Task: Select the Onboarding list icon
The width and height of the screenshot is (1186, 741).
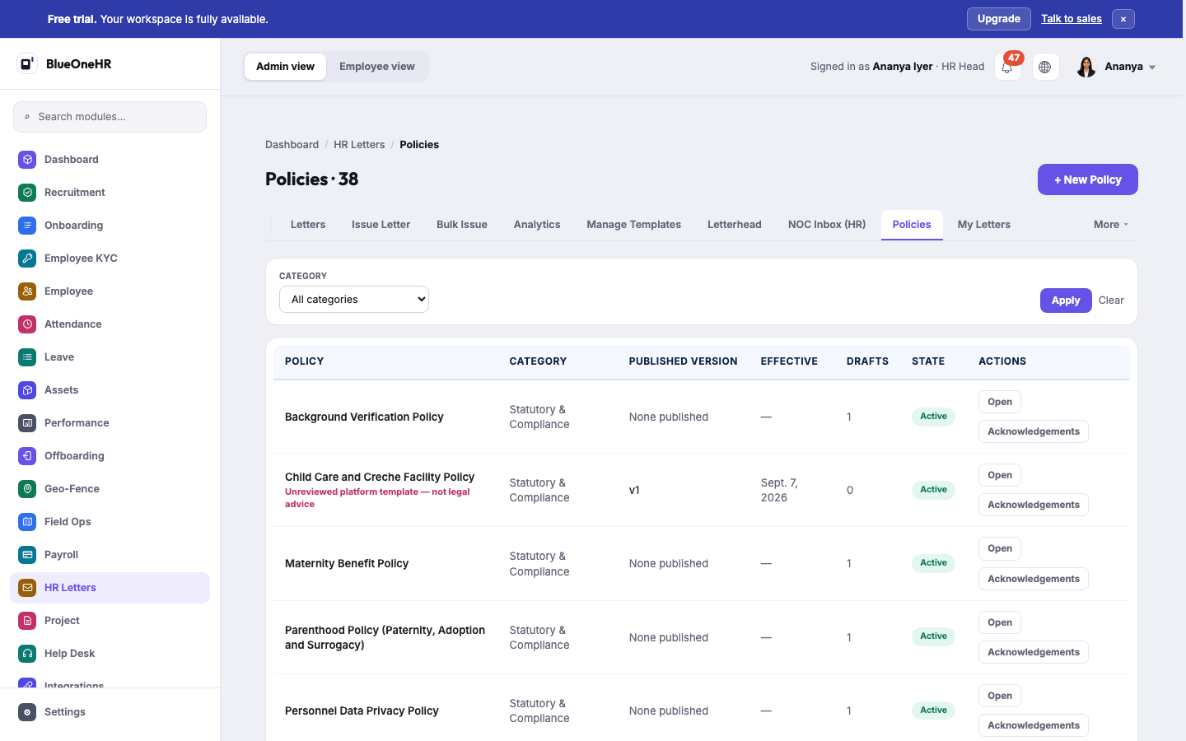Action: (27, 226)
